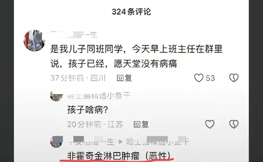Like the reply '孩子啥病?'

click(210, 124)
